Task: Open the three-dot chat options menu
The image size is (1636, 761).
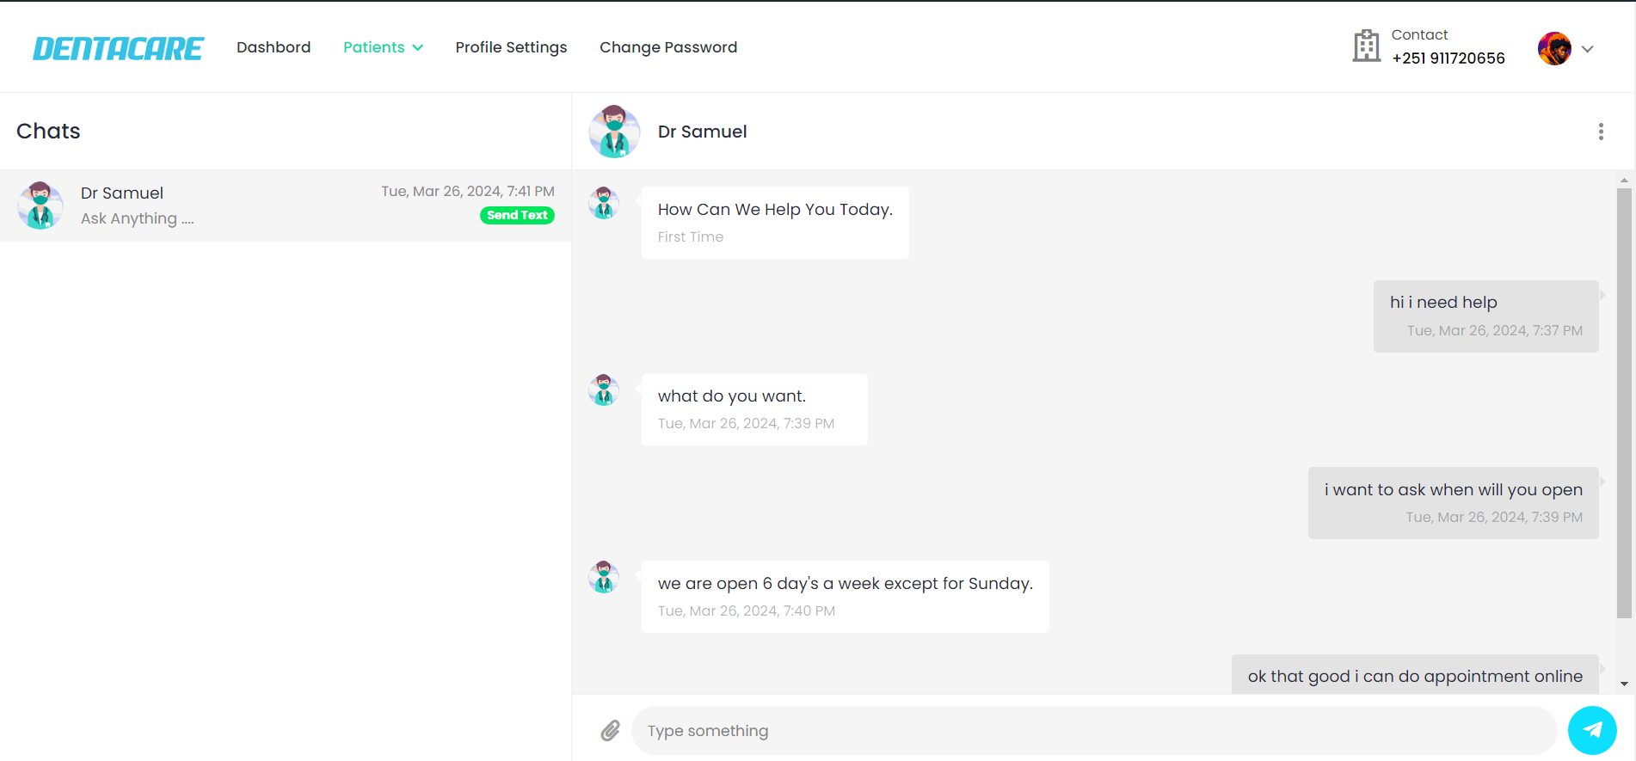Action: [x=1601, y=132]
